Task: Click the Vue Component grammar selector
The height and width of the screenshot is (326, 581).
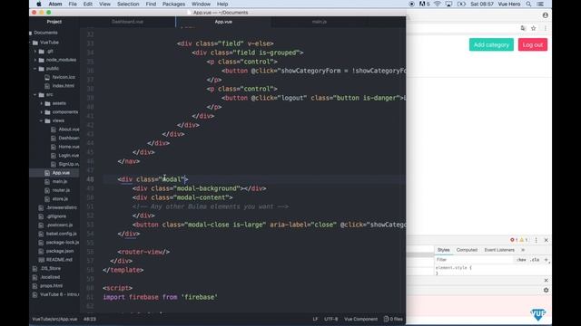Action: (x=360, y=319)
